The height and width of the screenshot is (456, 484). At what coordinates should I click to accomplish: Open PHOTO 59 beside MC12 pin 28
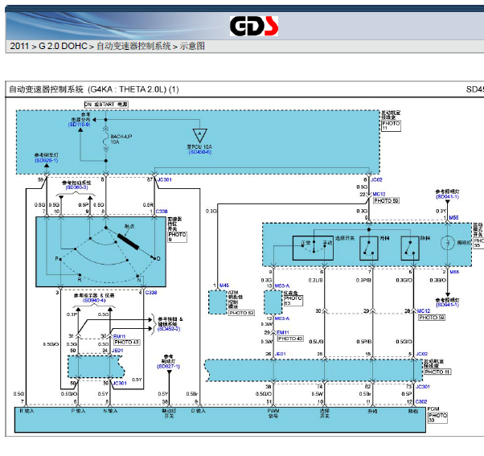pyautogui.click(x=432, y=318)
